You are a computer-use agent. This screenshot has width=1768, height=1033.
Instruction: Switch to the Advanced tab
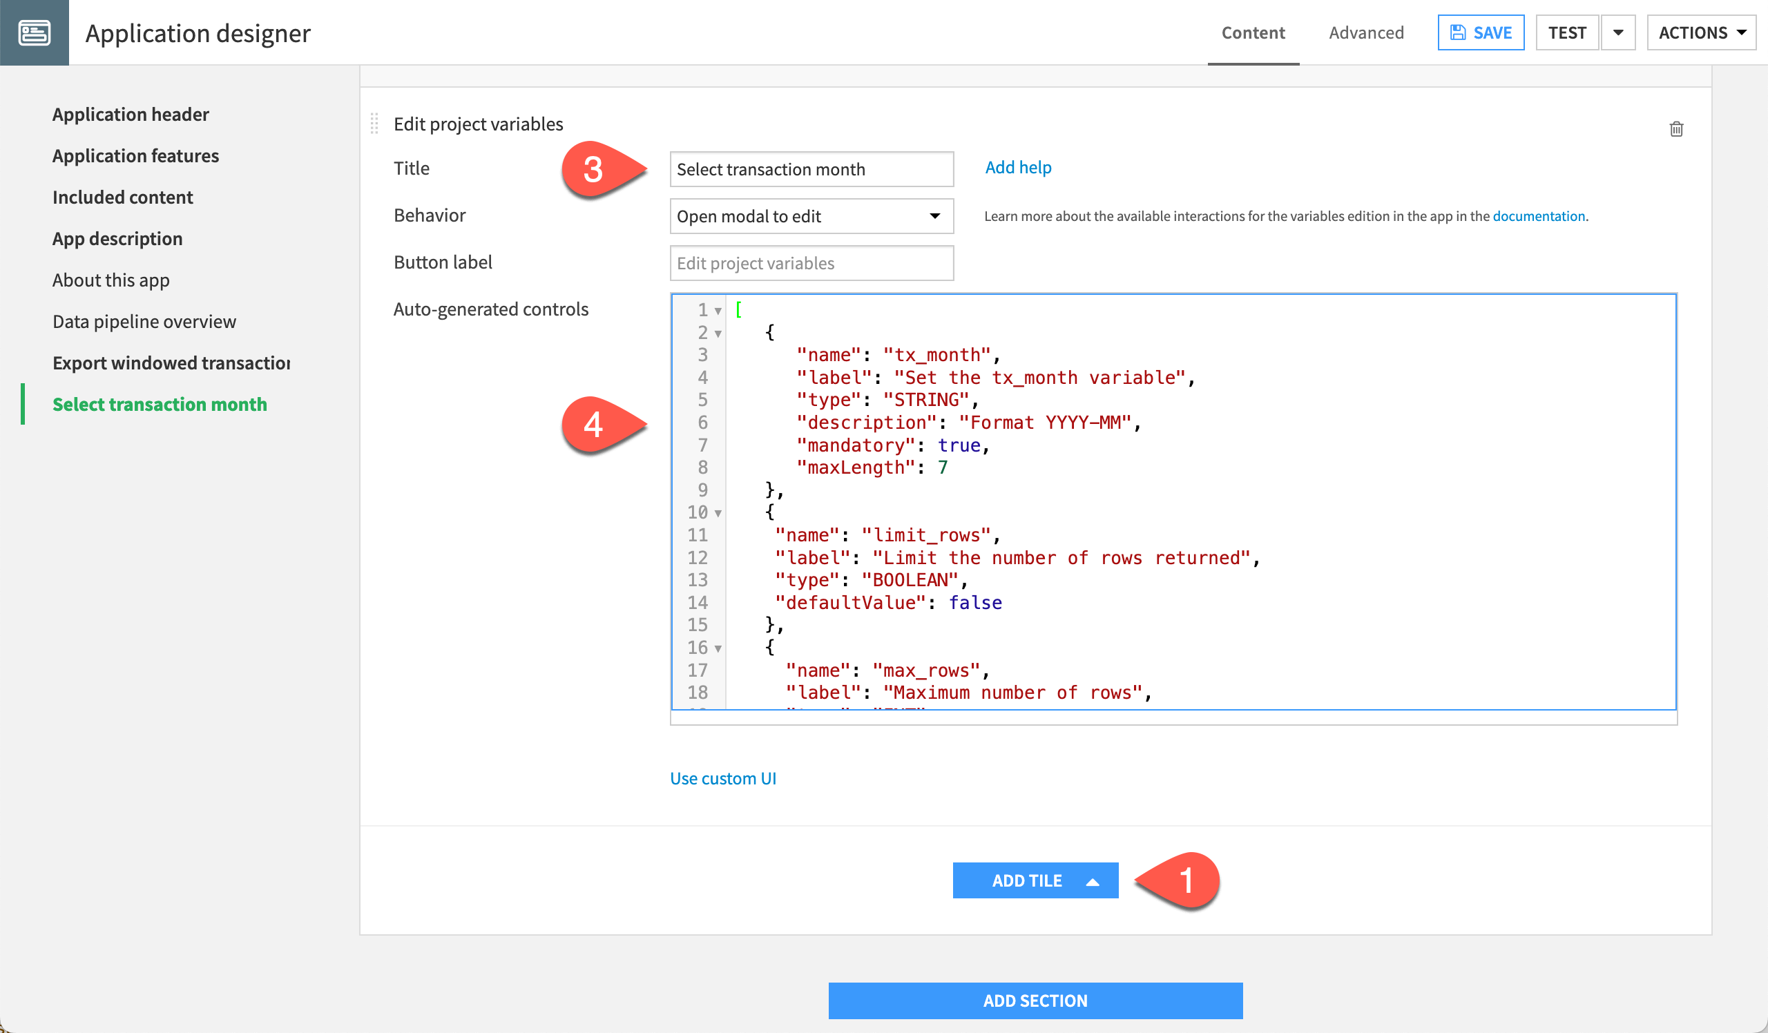(1366, 33)
